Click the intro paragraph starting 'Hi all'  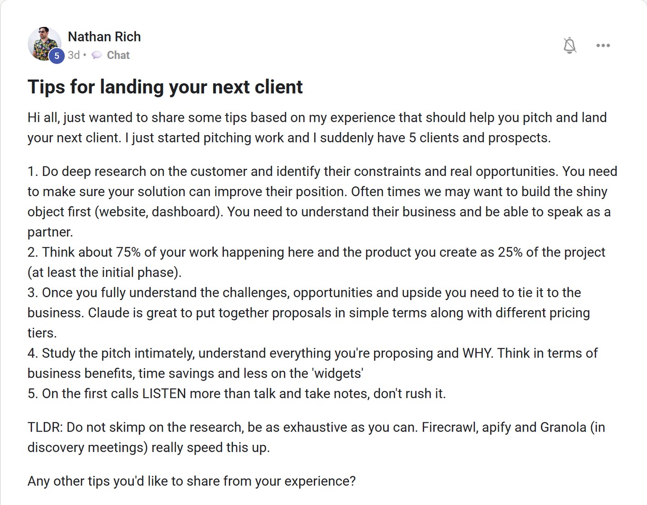[x=317, y=128]
